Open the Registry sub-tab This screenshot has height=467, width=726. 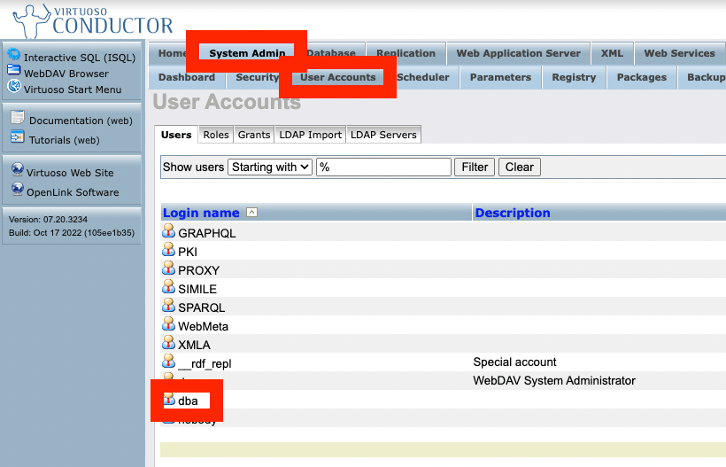574,77
